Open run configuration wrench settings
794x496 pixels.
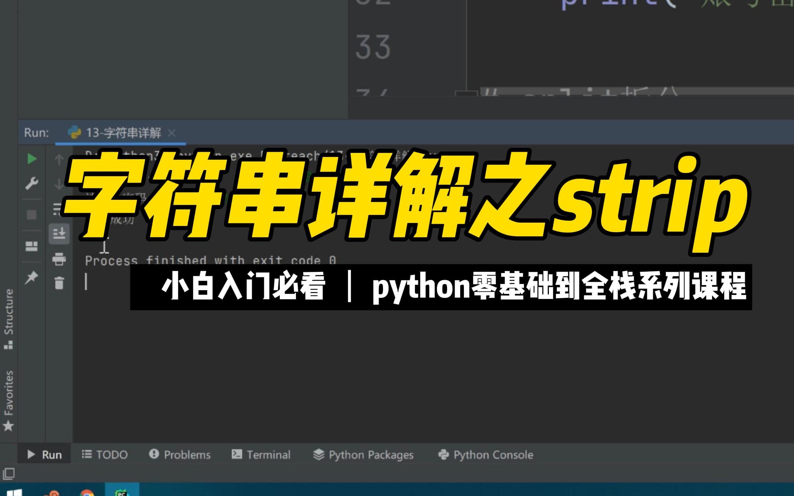32,183
